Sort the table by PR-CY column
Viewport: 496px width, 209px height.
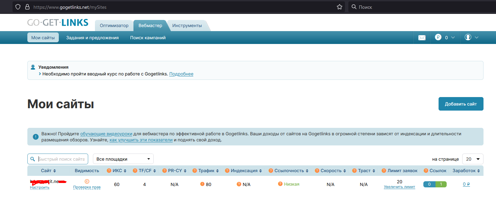coord(177,171)
